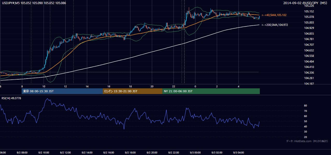Click price axis value 104.484

[309, 61]
